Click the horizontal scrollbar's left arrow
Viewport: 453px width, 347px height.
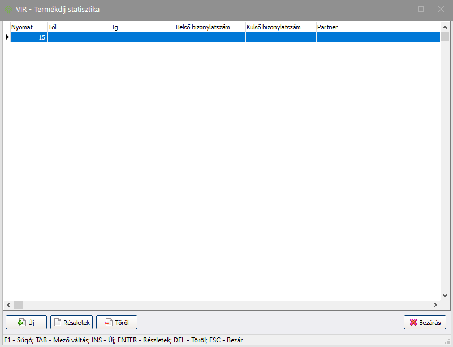[x=8, y=304]
